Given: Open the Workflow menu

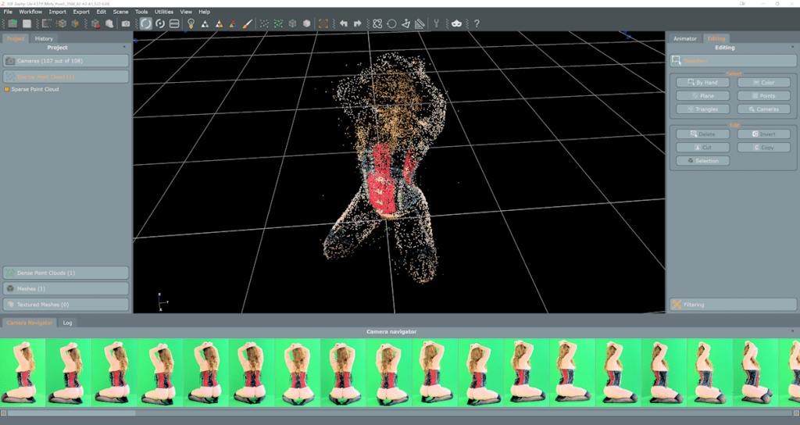Looking at the screenshot, I should [x=30, y=12].
